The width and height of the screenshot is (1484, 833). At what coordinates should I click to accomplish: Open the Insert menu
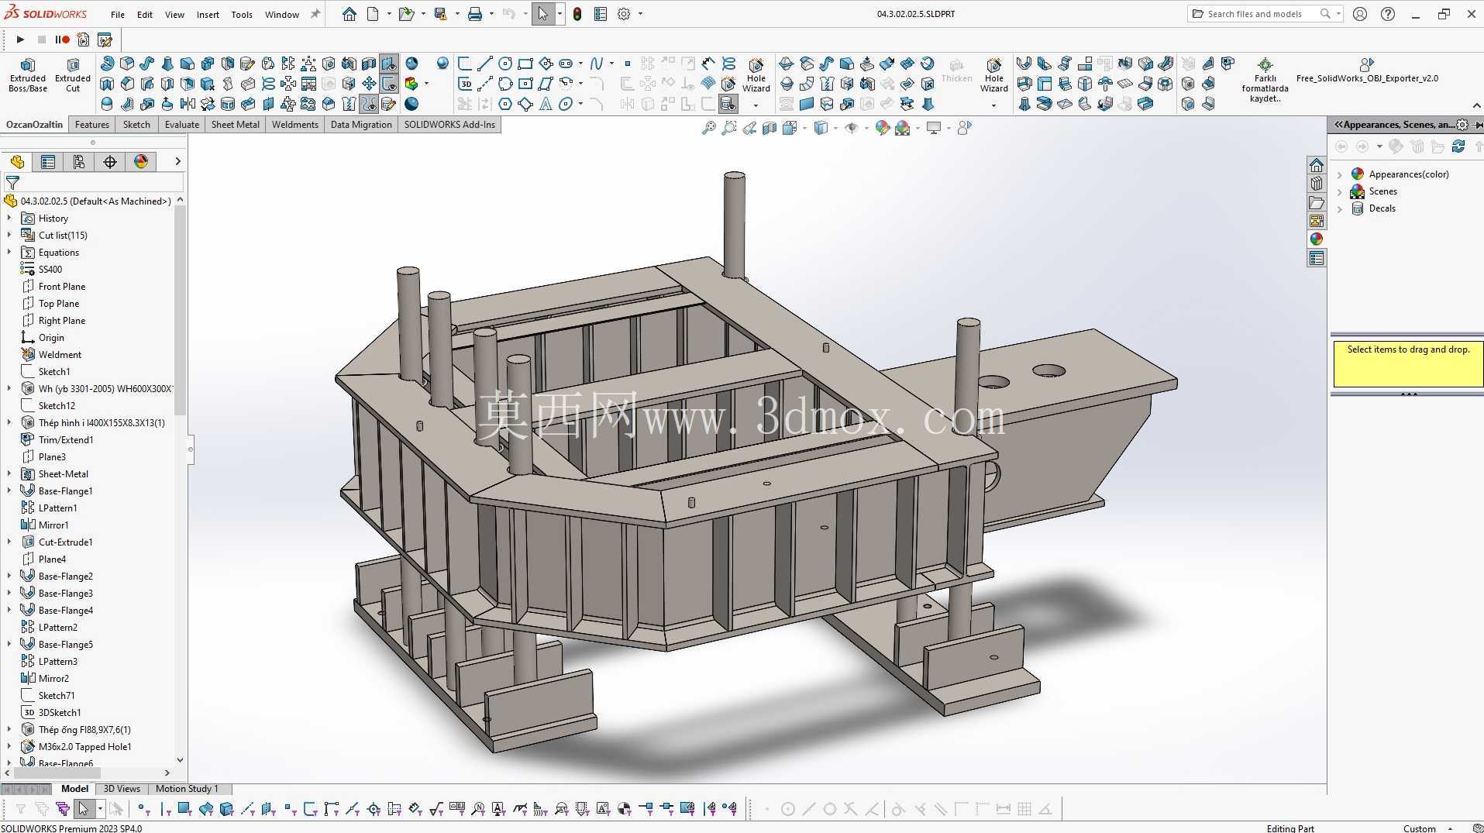tap(208, 14)
